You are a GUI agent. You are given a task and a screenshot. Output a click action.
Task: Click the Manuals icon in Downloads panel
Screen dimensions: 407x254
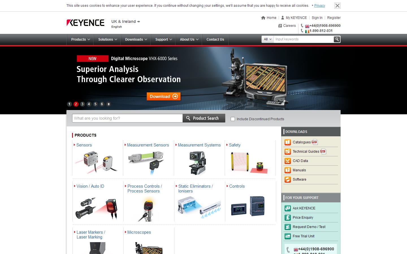[287, 170]
